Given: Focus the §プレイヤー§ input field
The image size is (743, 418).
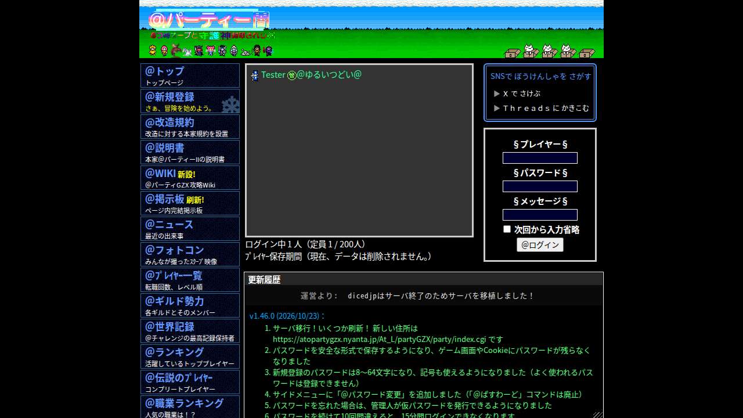Looking at the screenshot, I should pyautogui.click(x=540, y=158).
